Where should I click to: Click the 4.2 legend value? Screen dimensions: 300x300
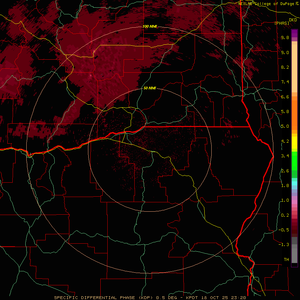[285, 141]
